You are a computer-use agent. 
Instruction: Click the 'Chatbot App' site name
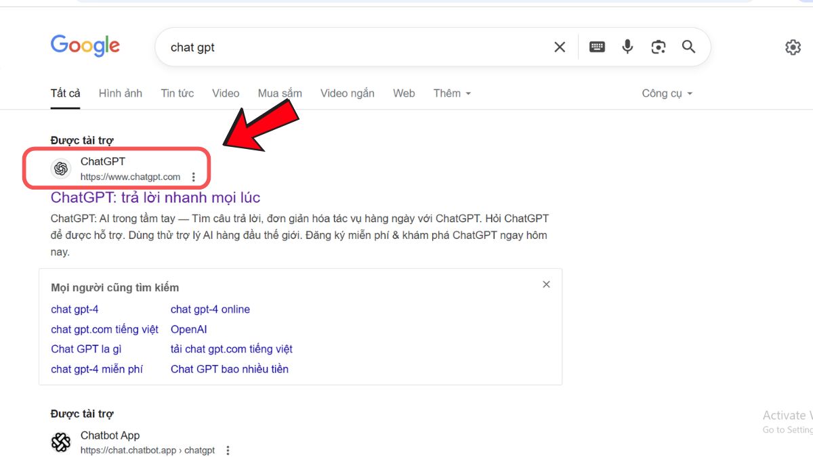coord(110,435)
